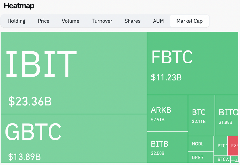Image resolution: width=240 pixels, height=165 pixels.
Task: Open the Volume tab
Action: point(71,21)
